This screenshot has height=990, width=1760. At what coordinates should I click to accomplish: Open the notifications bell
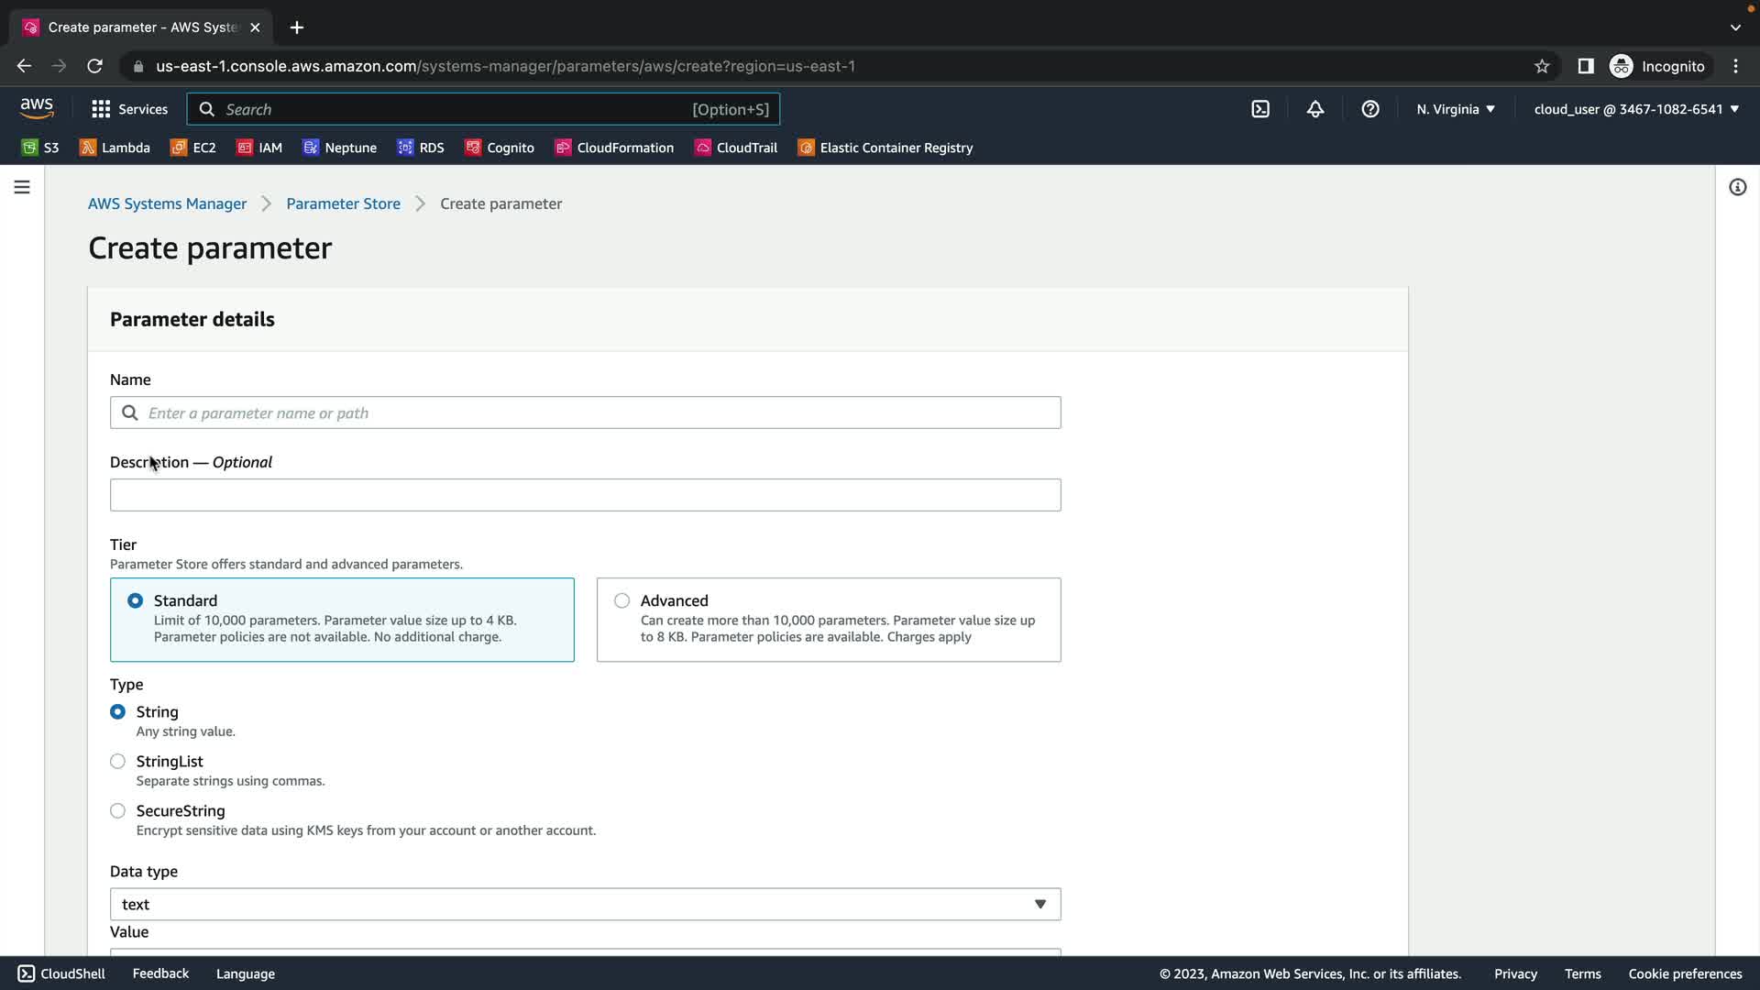pos(1315,109)
